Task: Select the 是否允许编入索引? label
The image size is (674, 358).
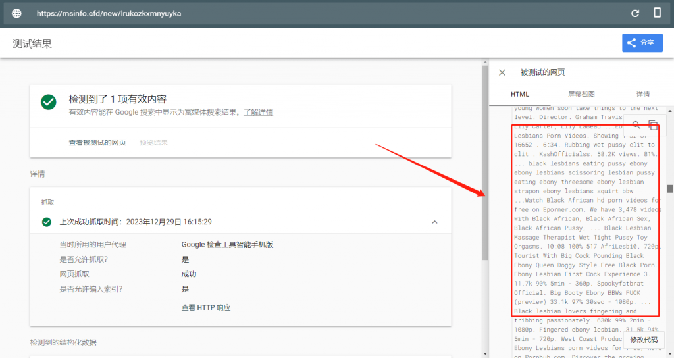Action: [91, 289]
